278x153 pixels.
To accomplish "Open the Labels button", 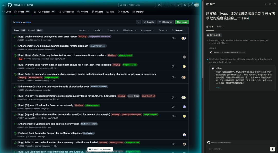I will [149, 22].
